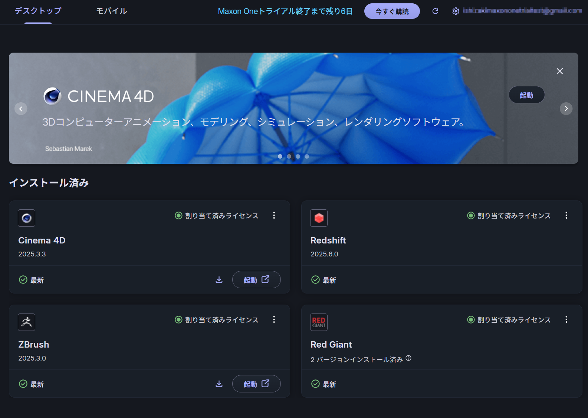The width and height of the screenshot is (588, 418).
Task: Close the Cinema 4D banner
Action: click(560, 71)
